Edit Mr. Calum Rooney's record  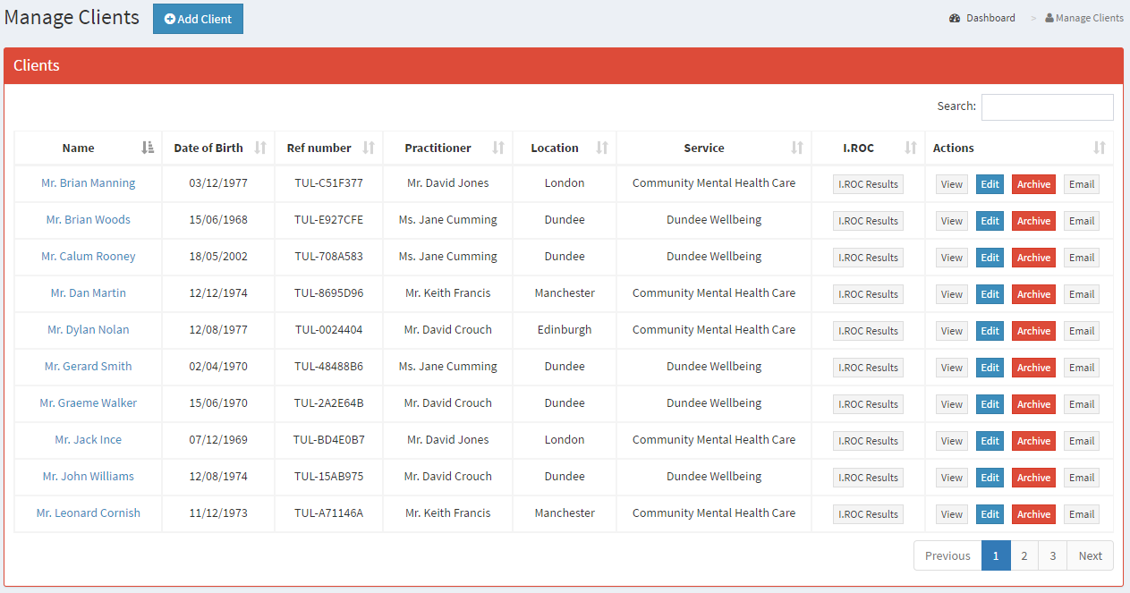click(990, 258)
